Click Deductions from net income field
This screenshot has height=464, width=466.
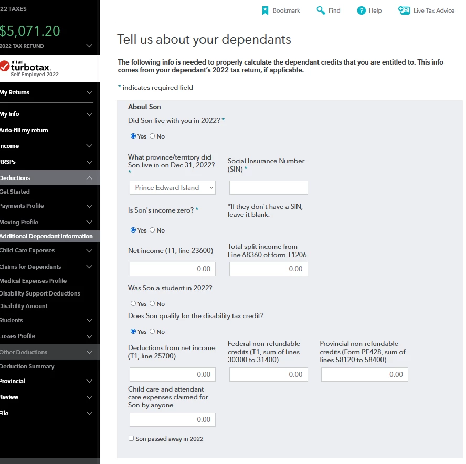[x=172, y=375]
